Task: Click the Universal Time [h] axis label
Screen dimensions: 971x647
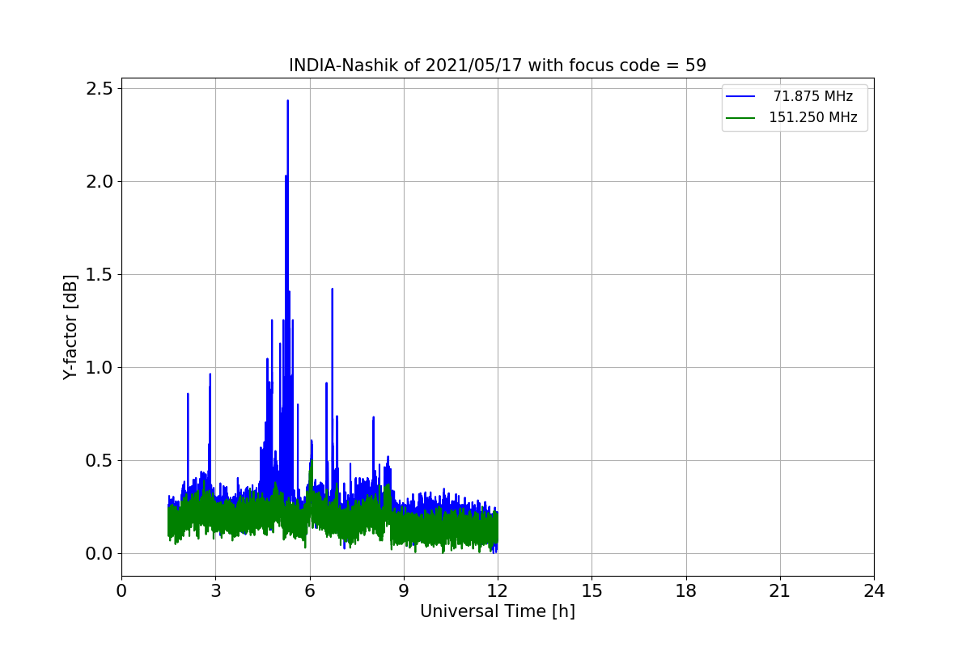Action: (498, 611)
